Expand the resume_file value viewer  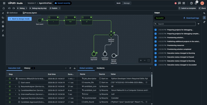coord(146,82)
